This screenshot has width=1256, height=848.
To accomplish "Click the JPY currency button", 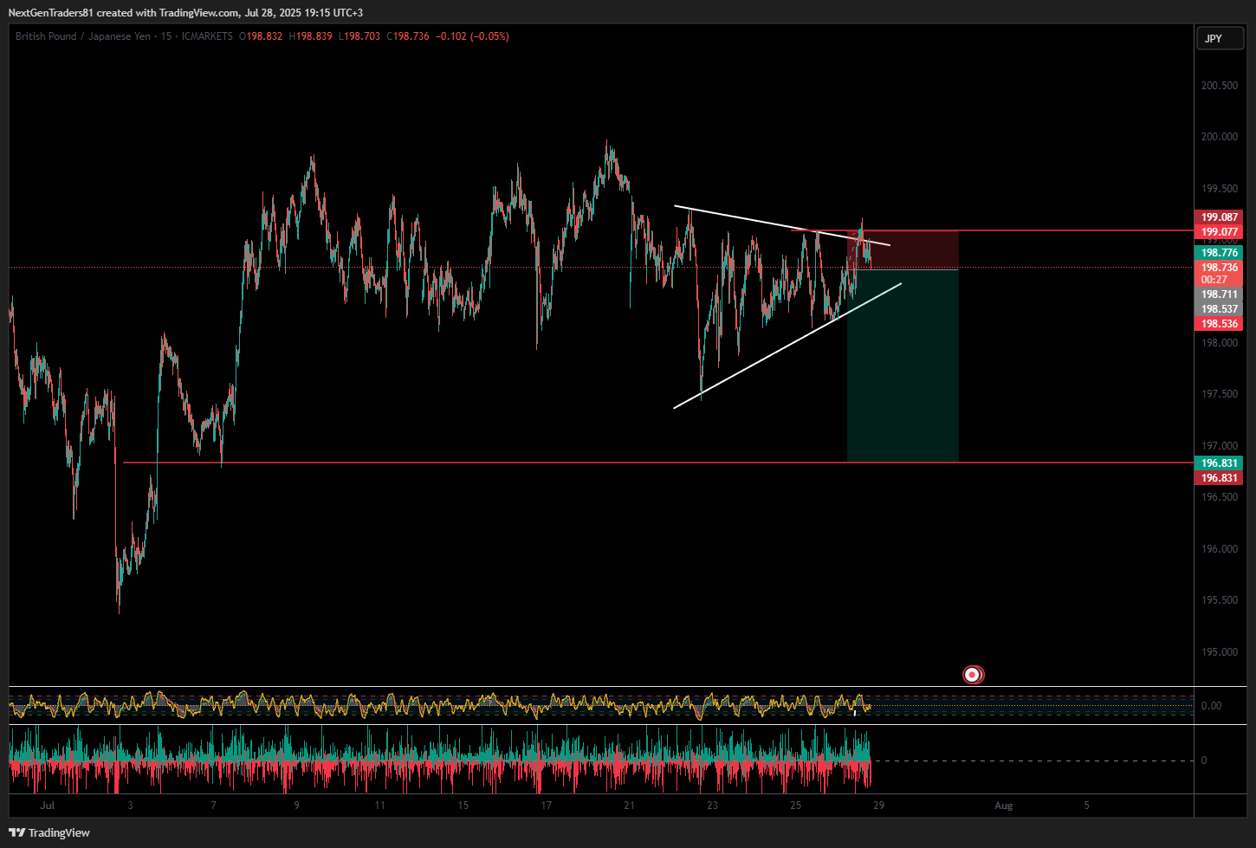I will click(x=1220, y=38).
